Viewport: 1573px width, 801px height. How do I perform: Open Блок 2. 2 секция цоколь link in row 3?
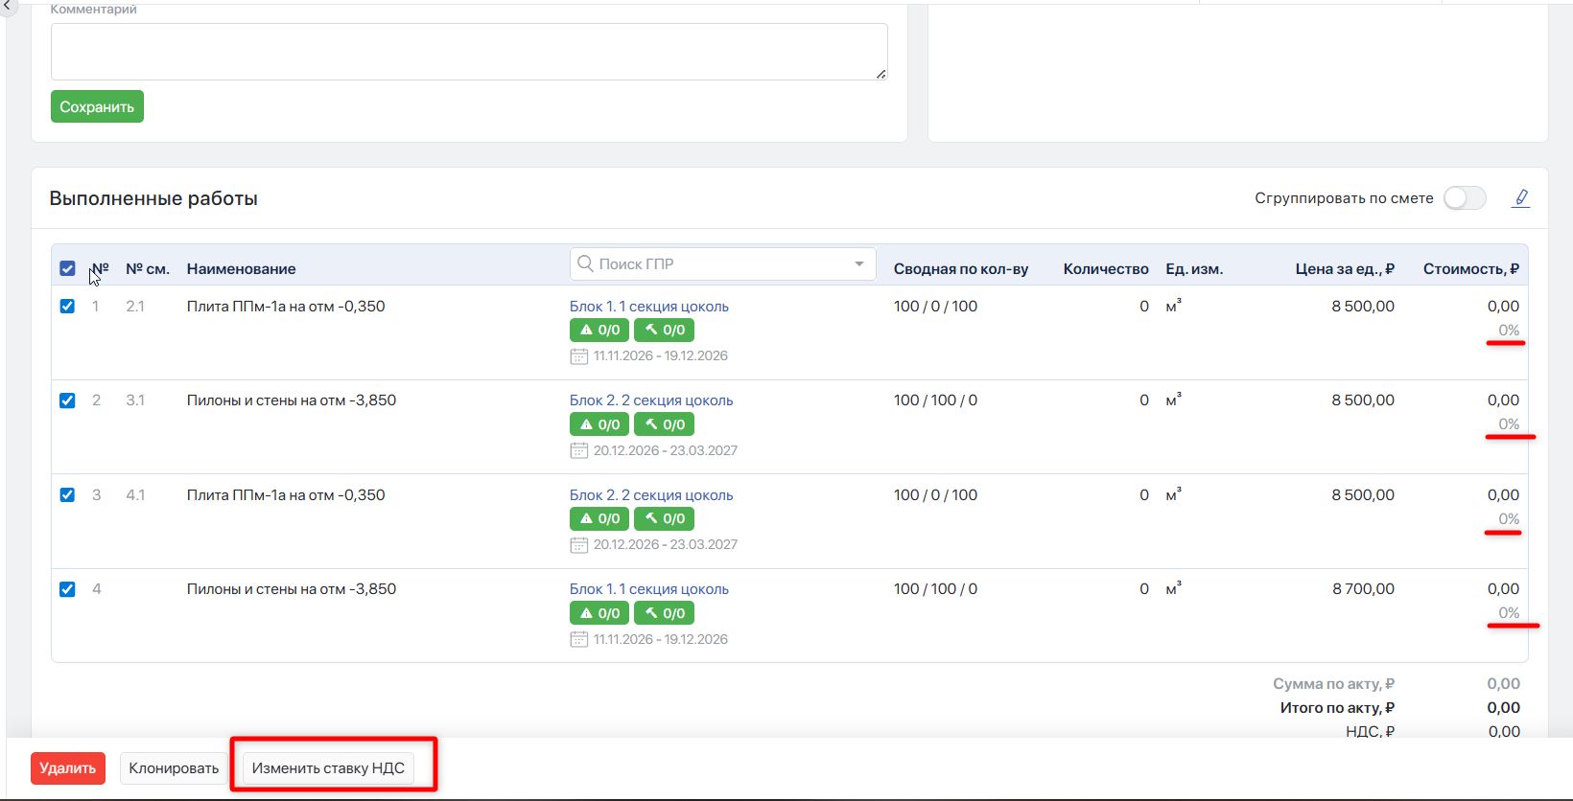pos(651,495)
